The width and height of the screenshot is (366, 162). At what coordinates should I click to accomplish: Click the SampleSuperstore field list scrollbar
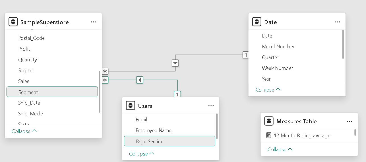tap(99, 91)
